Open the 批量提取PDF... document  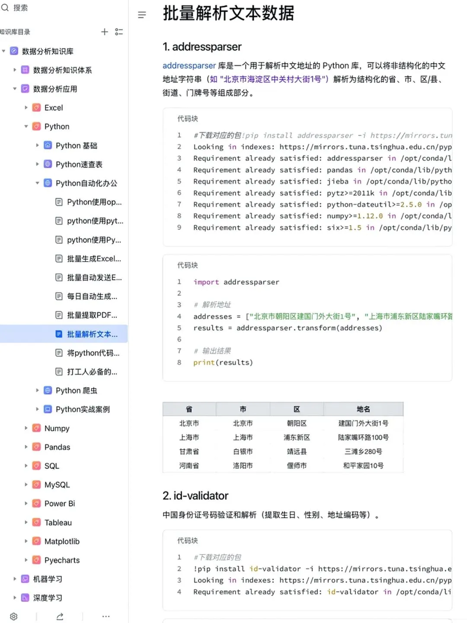[x=86, y=315]
